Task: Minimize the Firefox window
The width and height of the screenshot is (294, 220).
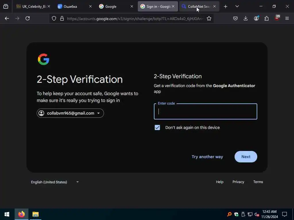Action: click(261, 6)
